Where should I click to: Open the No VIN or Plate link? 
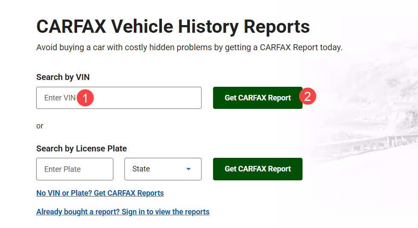[x=100, y=193]
